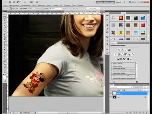Apply the orange-red glowing style swatch
This screenshot has height=114, width=152.
(121, 18)
